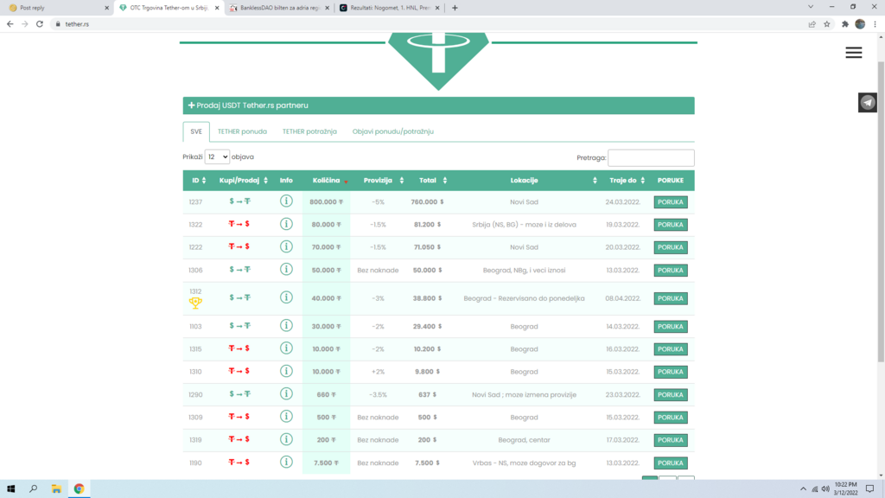Open info icon for listing 1322

point(286,224)
